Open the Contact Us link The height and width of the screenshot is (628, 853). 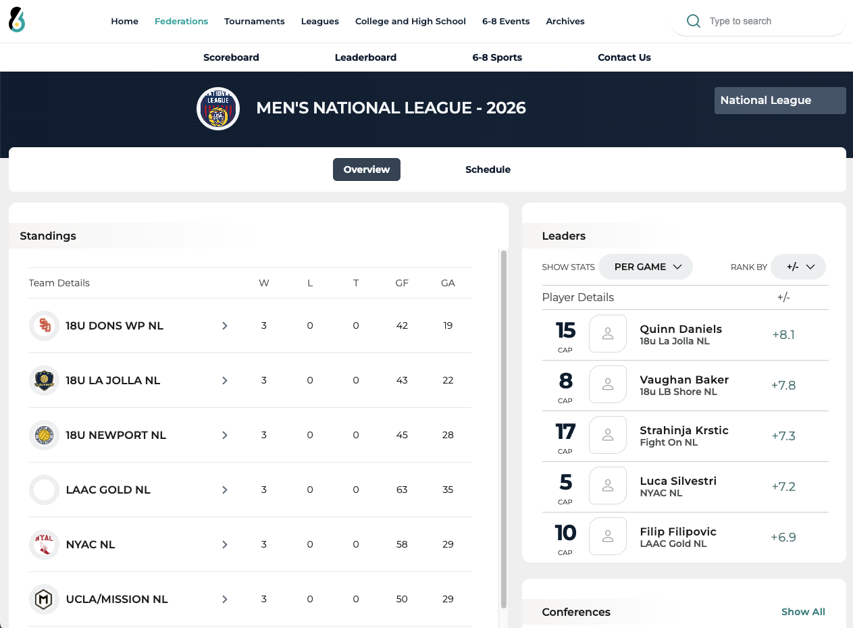(624, 57)
